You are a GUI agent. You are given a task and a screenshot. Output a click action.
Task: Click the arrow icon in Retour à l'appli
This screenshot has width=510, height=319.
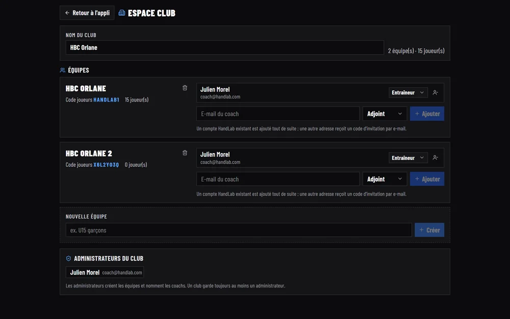67,13
